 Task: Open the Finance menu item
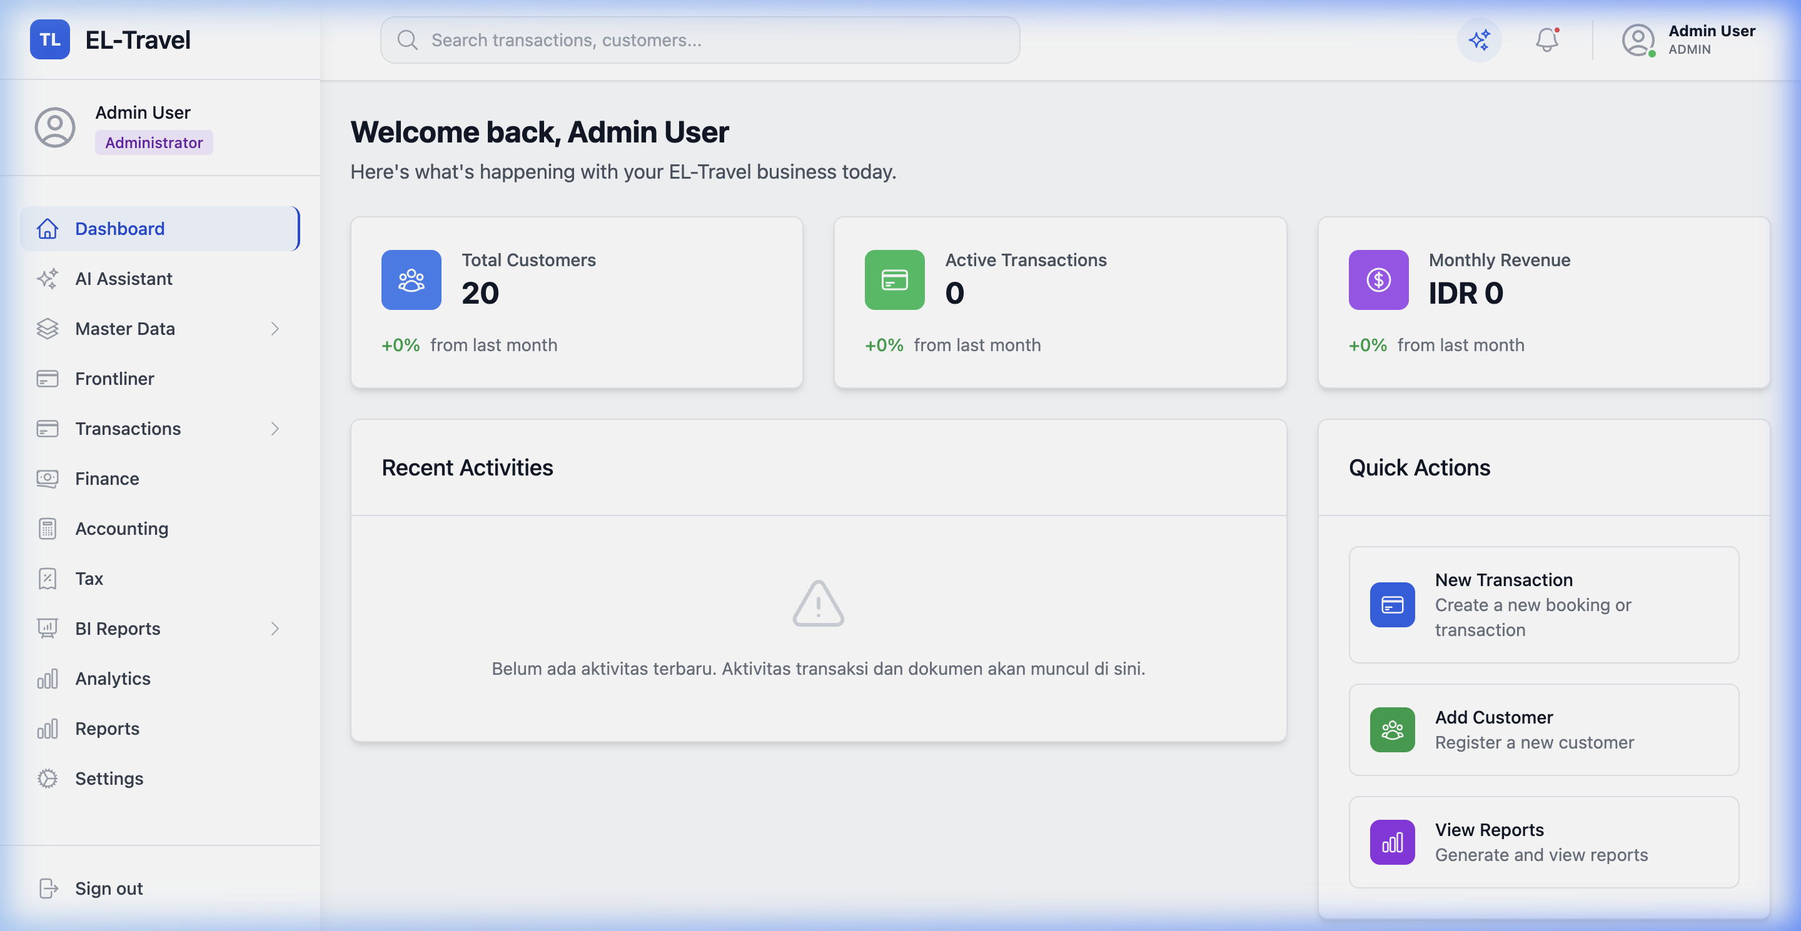[x=160, y=479]
